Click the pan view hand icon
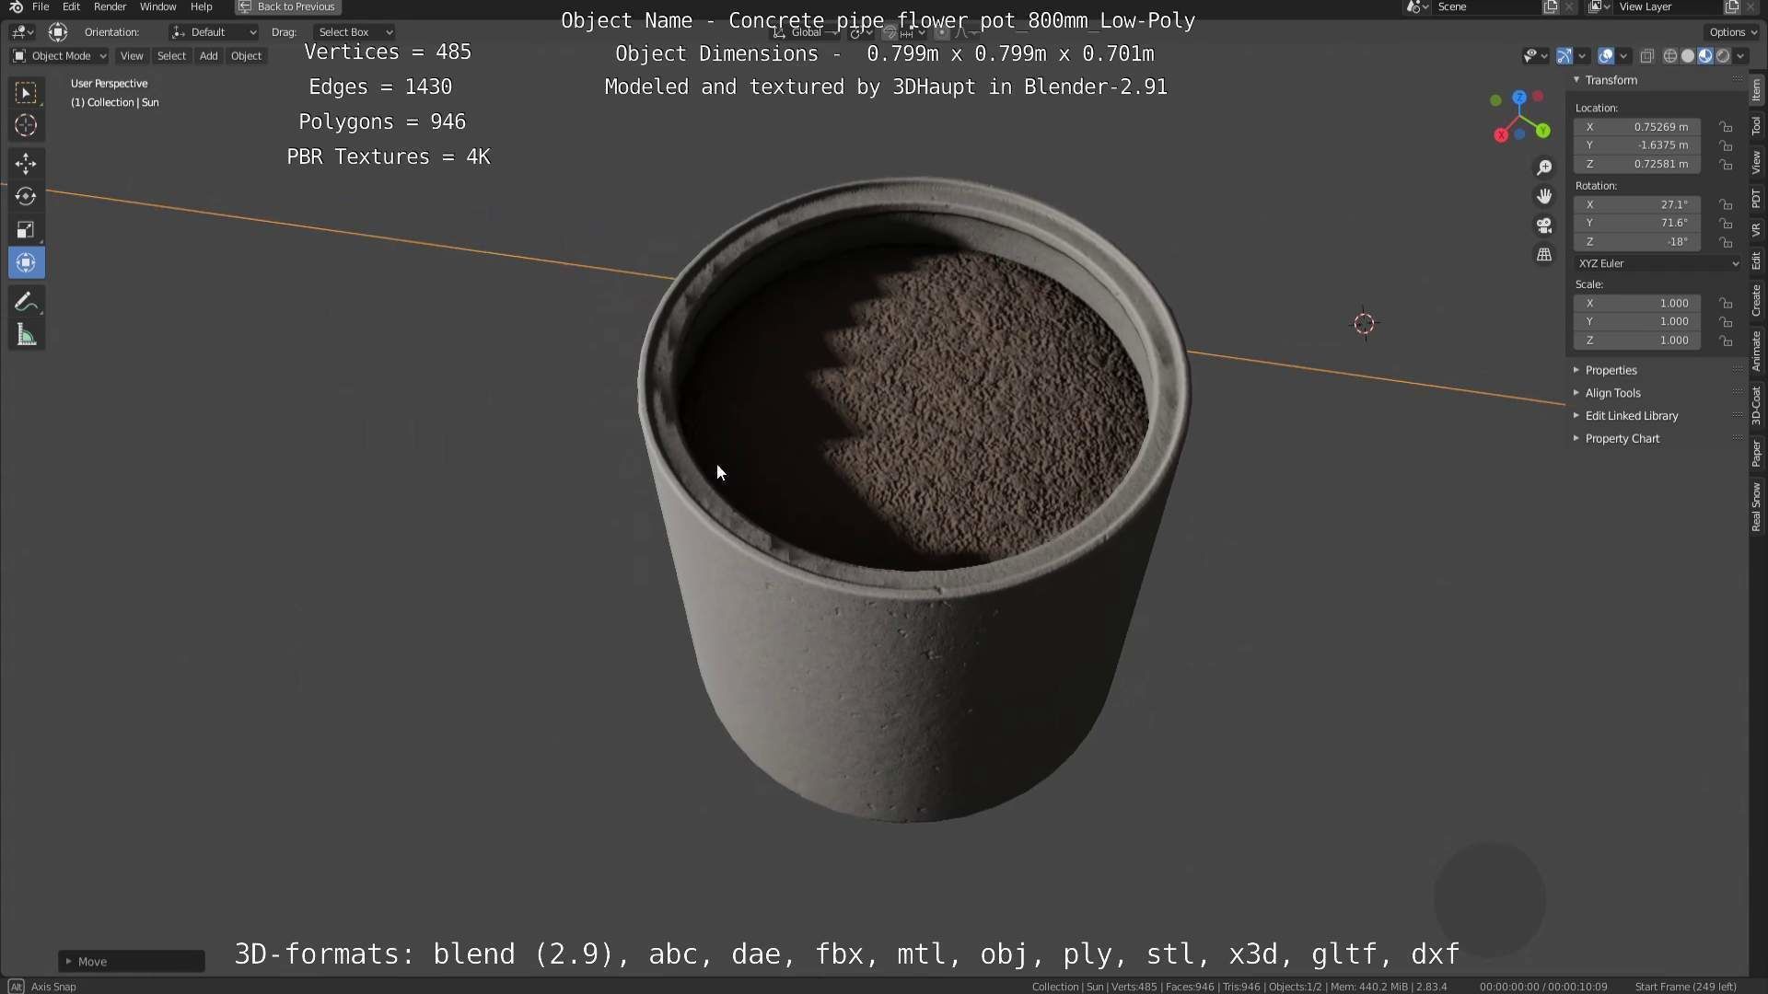Screen dimensions: 1768x994 [x=1544, y=196]
